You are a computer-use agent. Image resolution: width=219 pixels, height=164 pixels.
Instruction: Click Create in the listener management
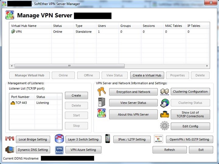[x=76, y=95]
